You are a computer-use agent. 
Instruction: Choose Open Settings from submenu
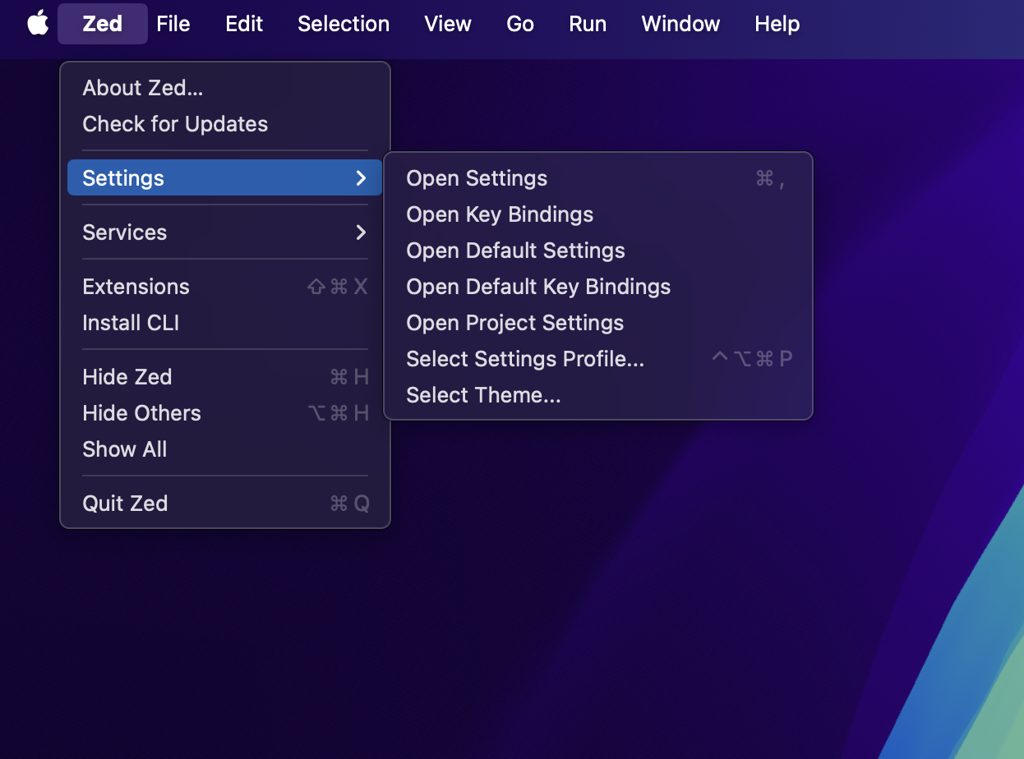coord(477,178)
